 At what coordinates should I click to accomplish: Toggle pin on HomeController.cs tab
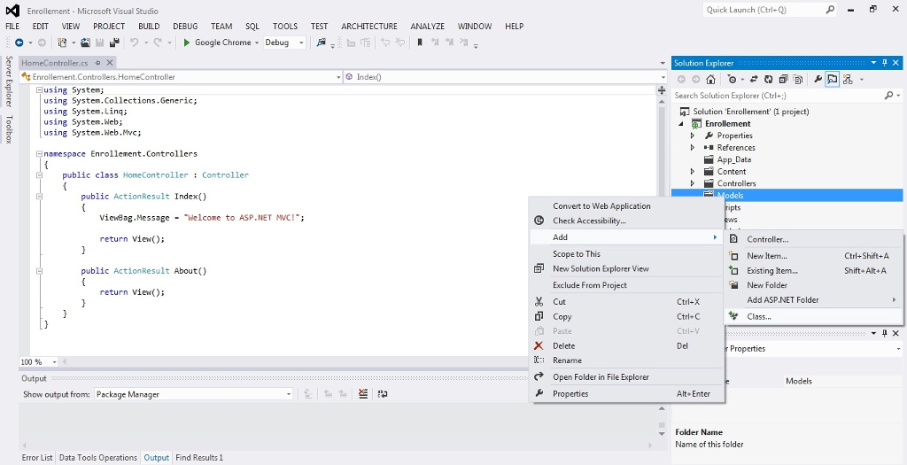pos(97,63)
